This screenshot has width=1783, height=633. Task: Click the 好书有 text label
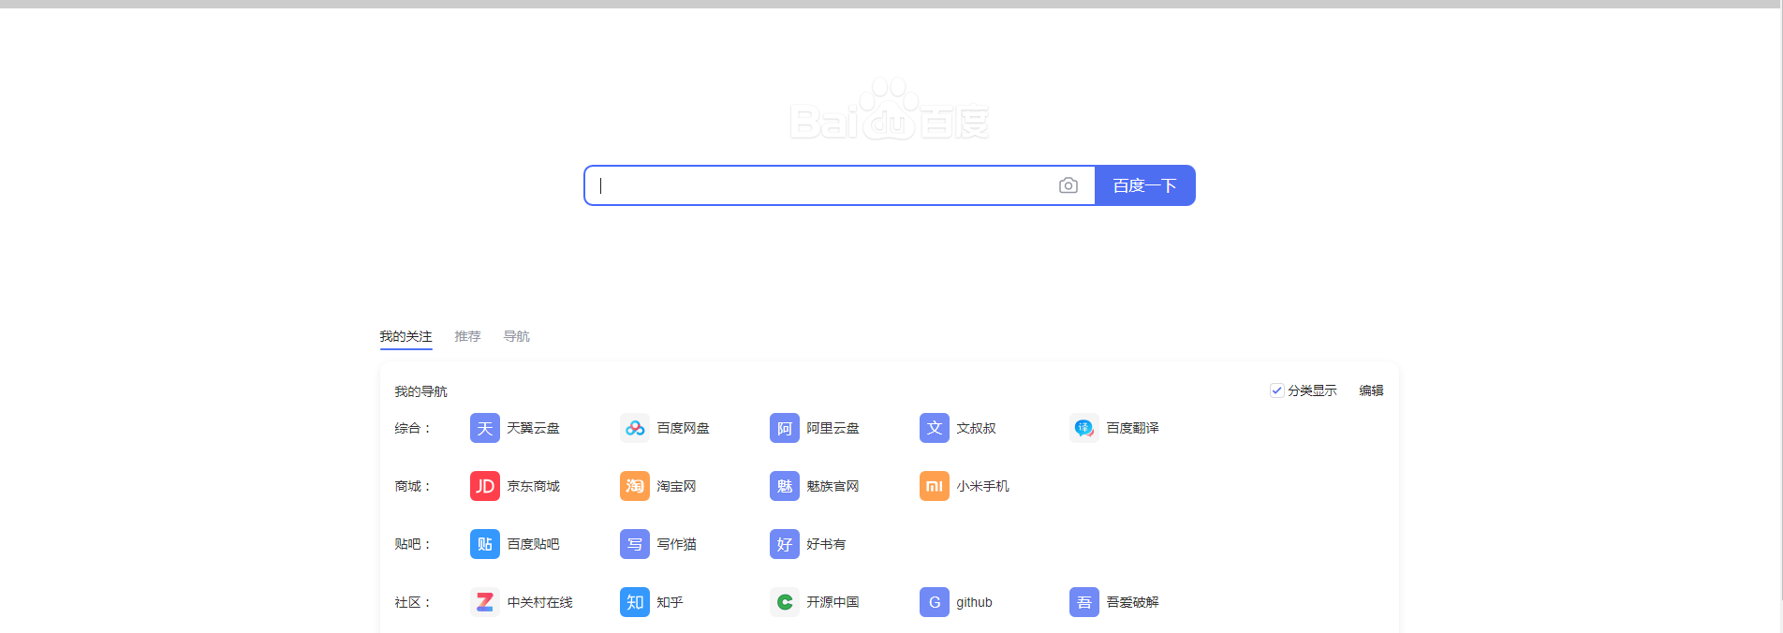coord(826,544)
